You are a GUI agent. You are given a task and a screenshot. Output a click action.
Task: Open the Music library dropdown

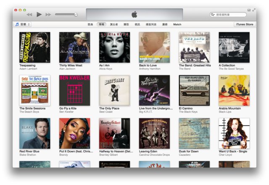pos(22,24)
